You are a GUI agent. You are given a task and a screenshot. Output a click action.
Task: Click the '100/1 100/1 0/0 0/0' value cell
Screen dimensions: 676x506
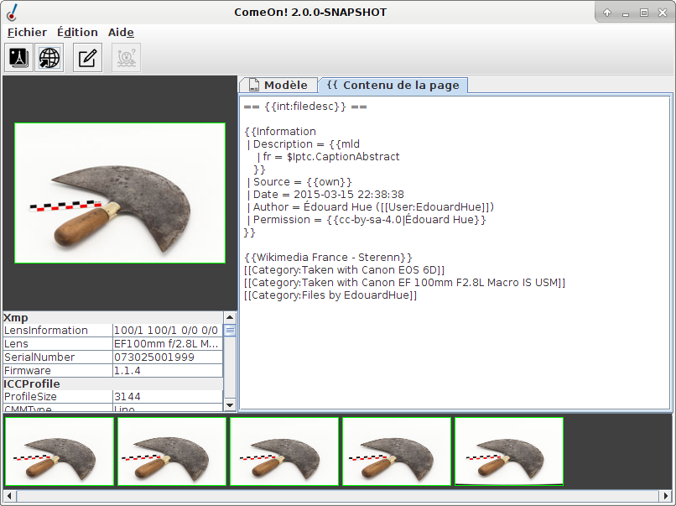pos(168,331)
